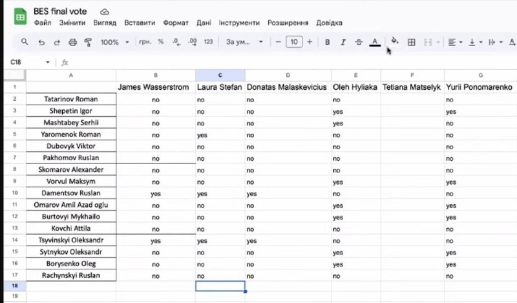Image resolution: width=517 pixels, height=303 pixels.
Task: Click Decrease decimal places icon
Action: [x=176, y=42]
